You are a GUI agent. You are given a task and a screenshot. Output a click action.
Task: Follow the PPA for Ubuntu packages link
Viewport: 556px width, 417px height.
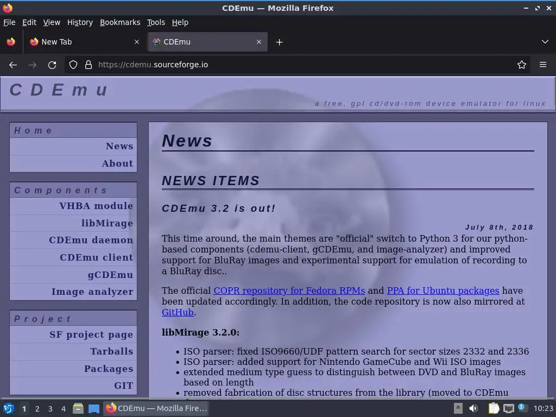click(x=443, y=291)
